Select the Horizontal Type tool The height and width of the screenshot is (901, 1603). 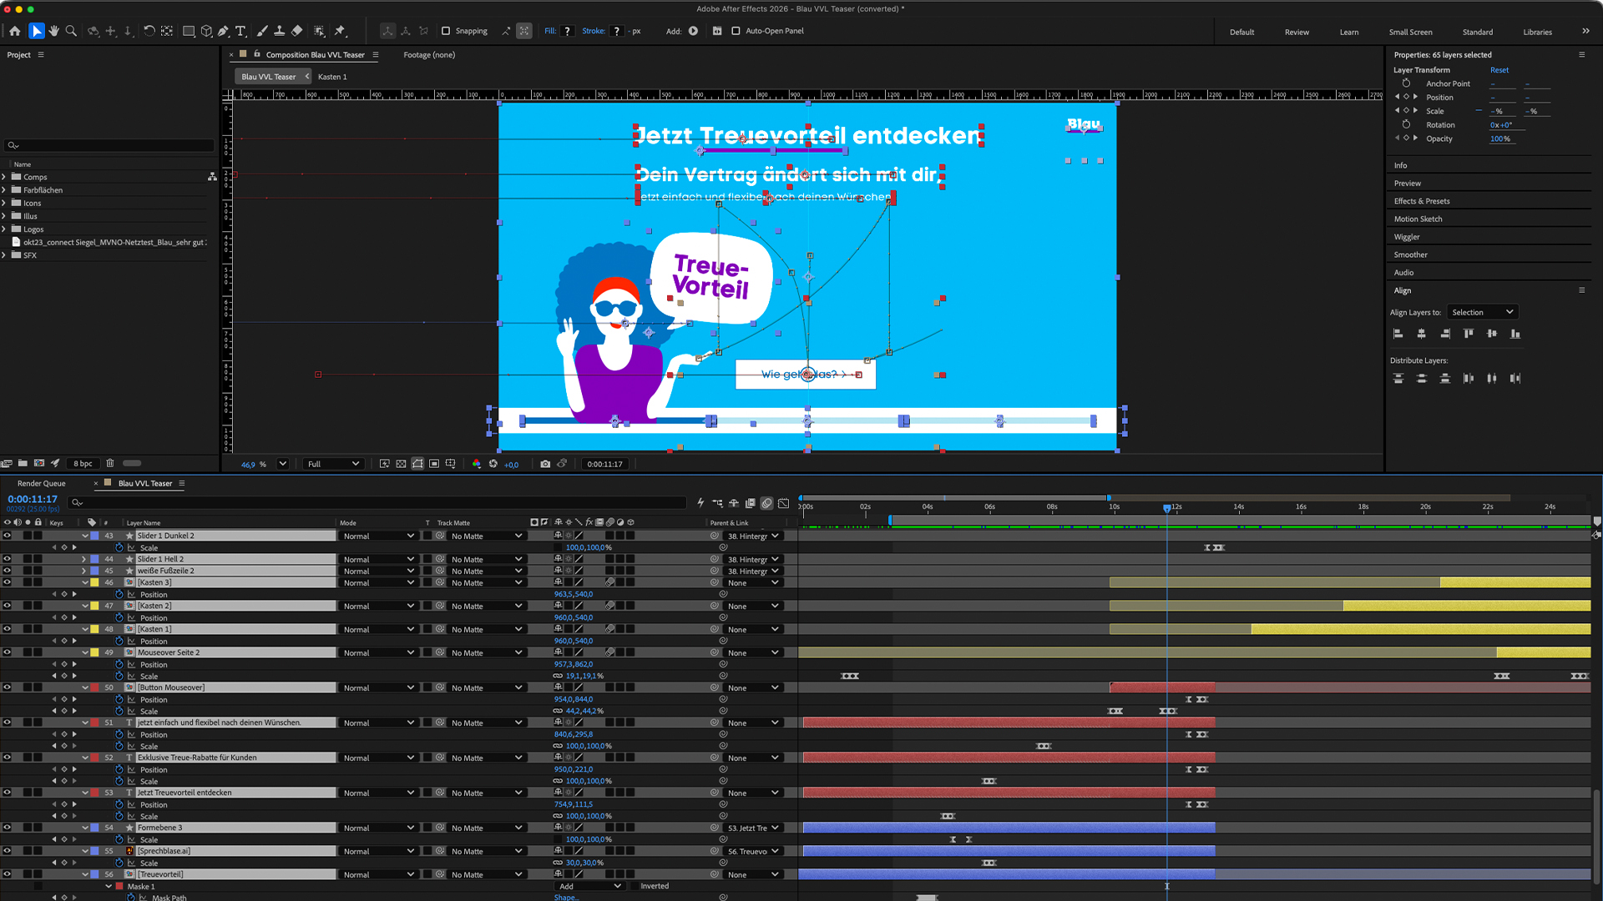241,31
